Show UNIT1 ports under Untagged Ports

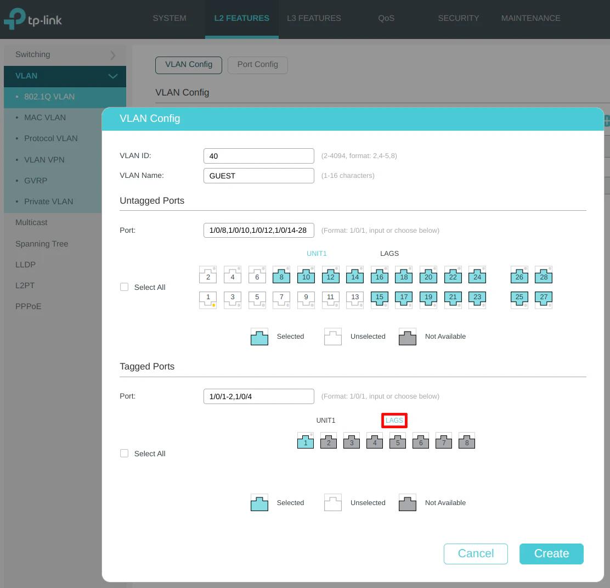click(x=317, y=254)
